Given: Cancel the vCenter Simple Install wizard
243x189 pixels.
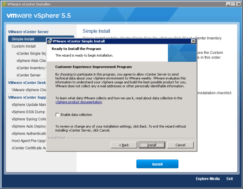Looking at the screenshot, I should pyautogui.click(x=180, y=145).
